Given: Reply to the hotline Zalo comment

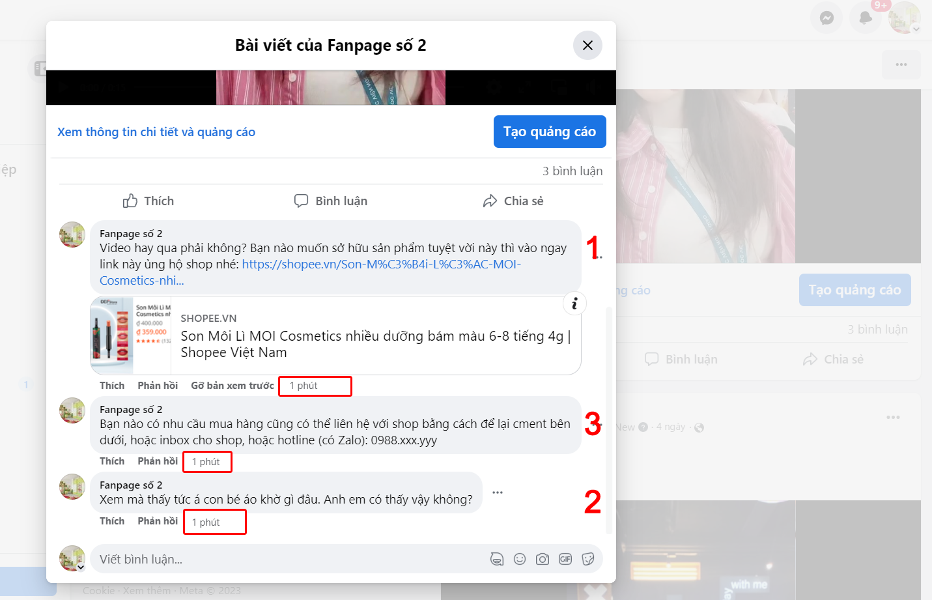Looking at the screenshot, I should pyautogui.click(x=158, y=461).
